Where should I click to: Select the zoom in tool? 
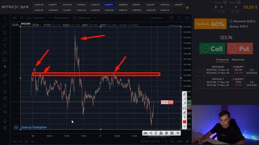click(5, 82)
